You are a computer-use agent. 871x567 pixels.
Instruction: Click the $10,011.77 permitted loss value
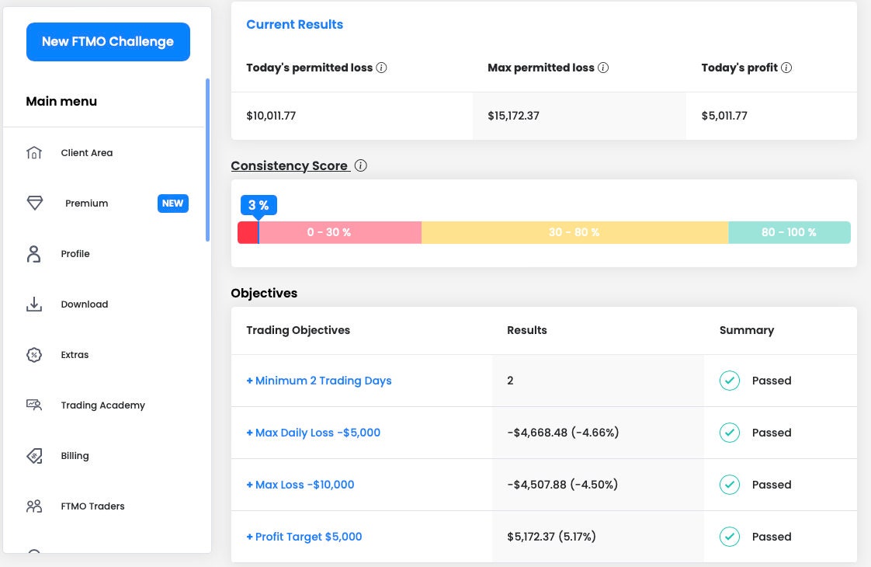(271, 116)
